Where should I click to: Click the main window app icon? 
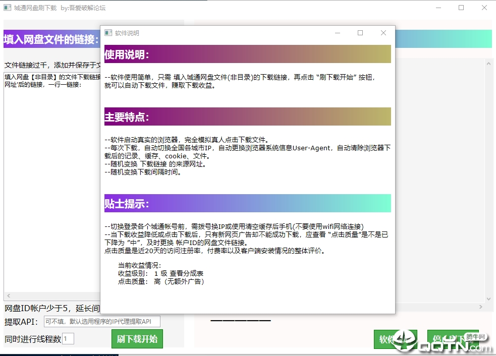(x=7, y=8)
